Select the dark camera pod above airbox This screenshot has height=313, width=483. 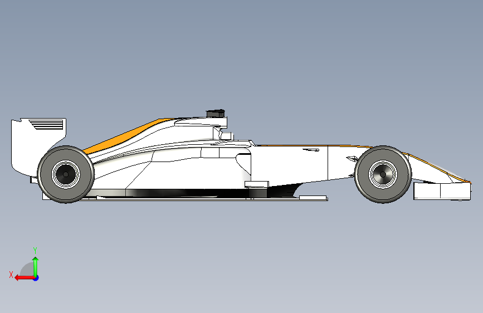216,113
